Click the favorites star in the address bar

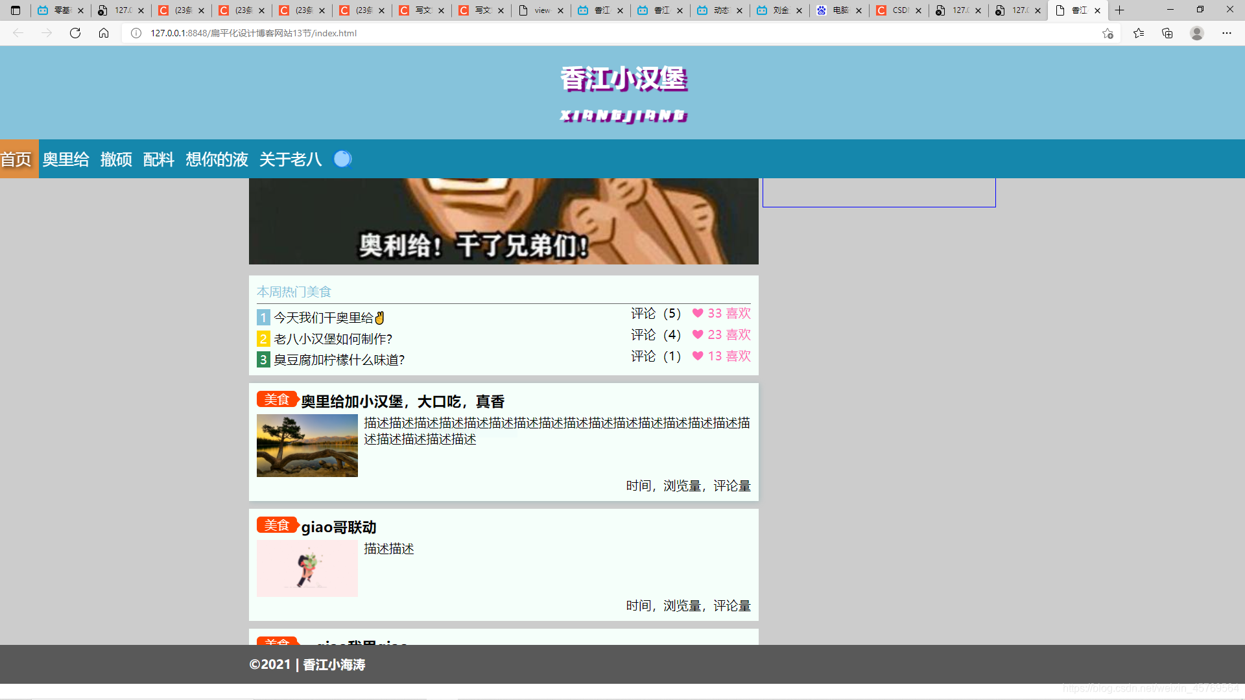pyautogui.click(x=1108, y=33)
